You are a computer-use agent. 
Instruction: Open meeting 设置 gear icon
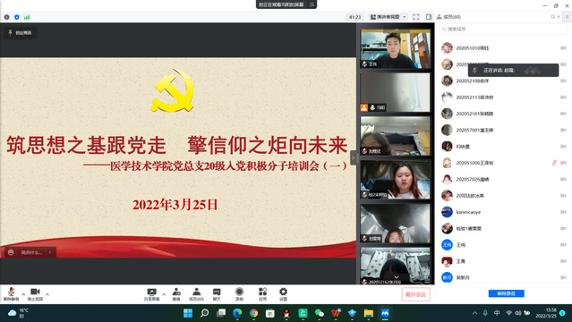[283, 294]
